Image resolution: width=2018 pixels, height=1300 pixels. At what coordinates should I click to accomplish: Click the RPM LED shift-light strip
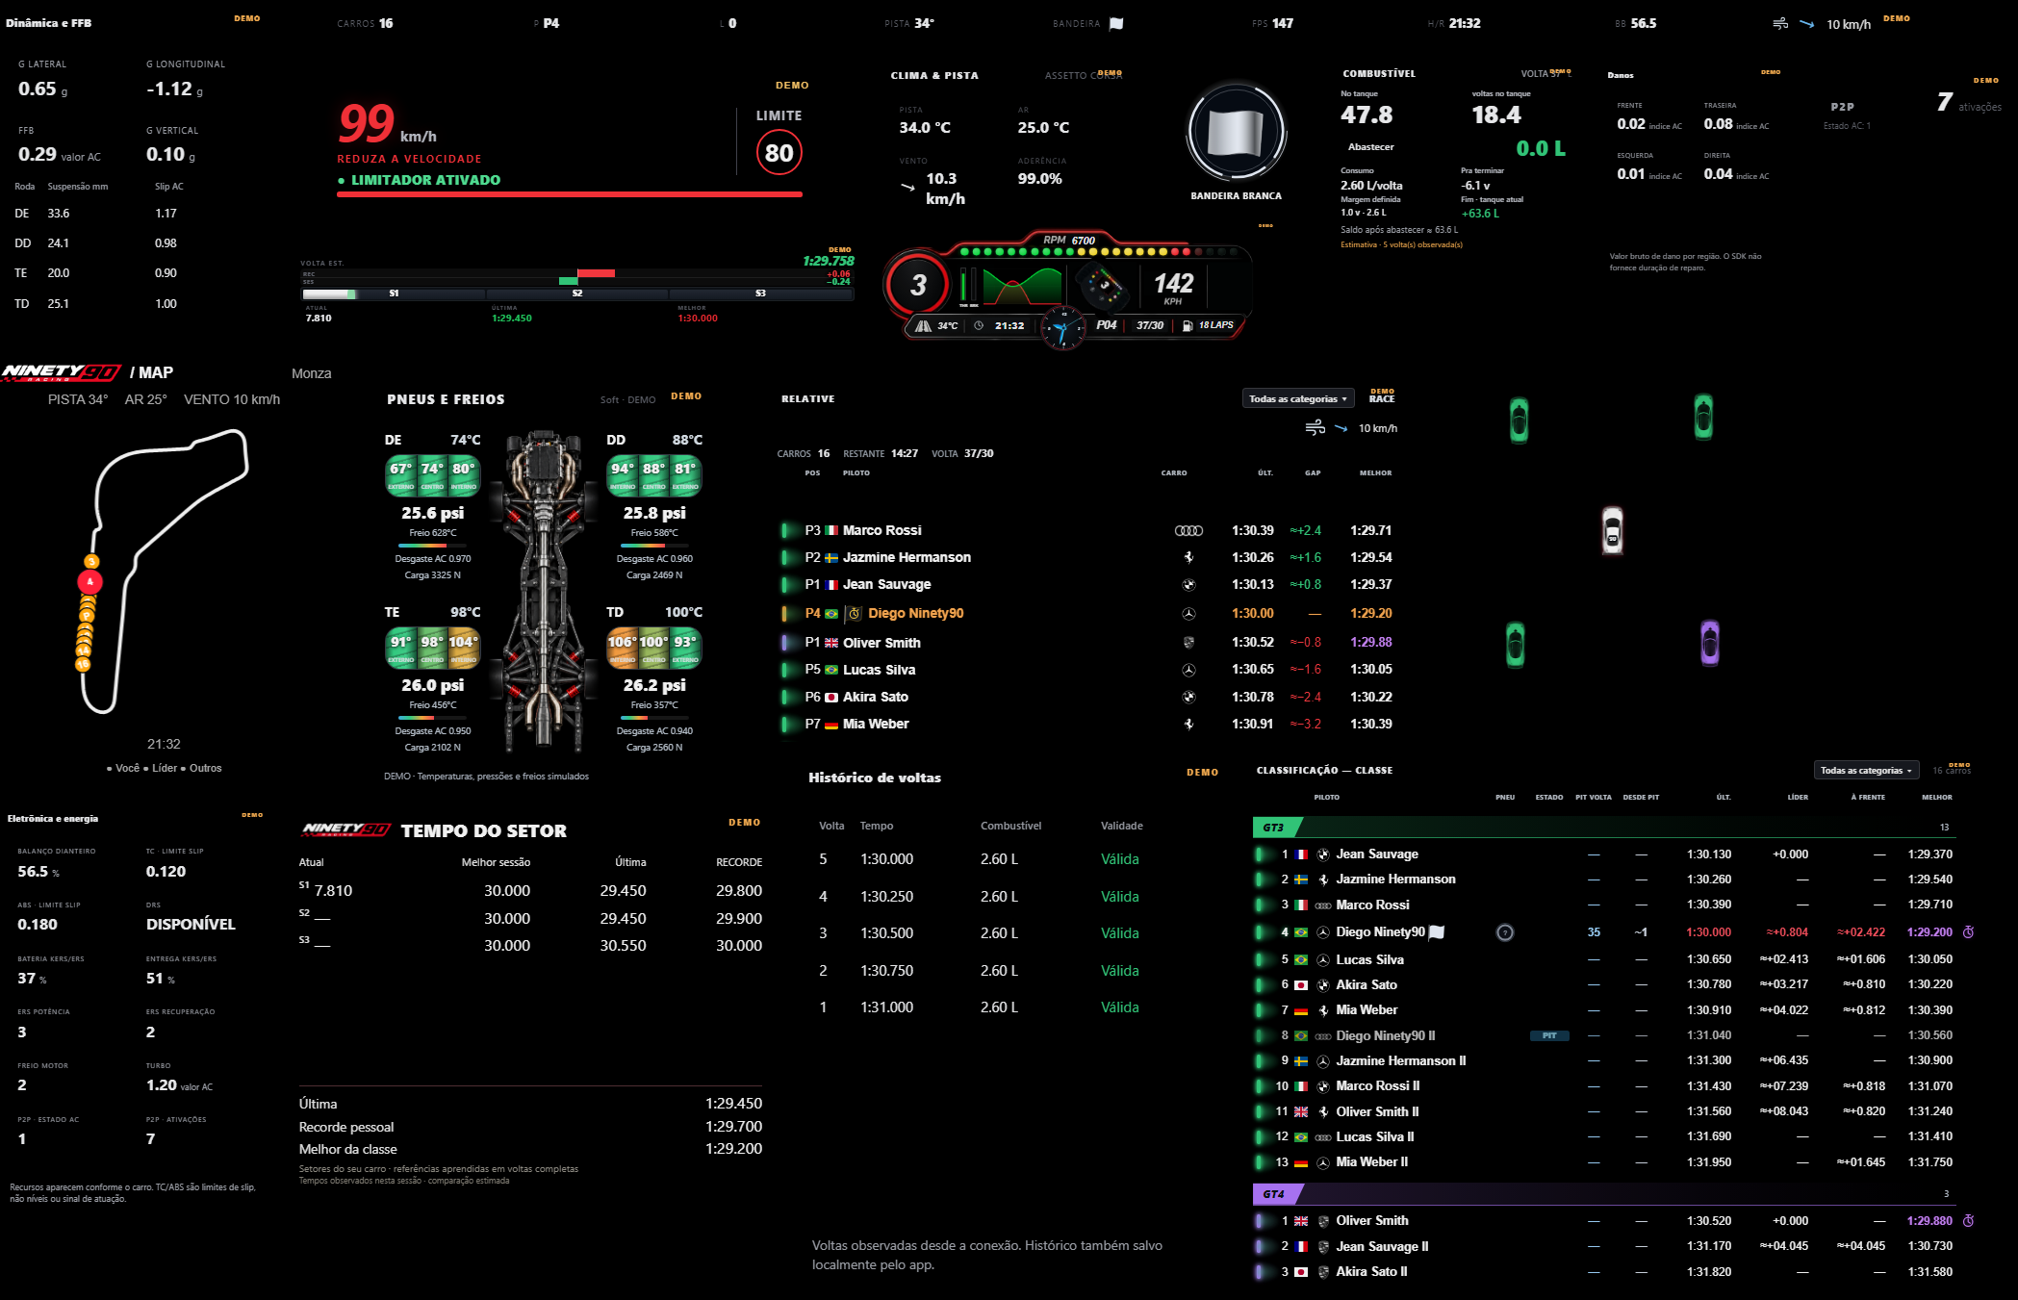tap(1099, 252)
